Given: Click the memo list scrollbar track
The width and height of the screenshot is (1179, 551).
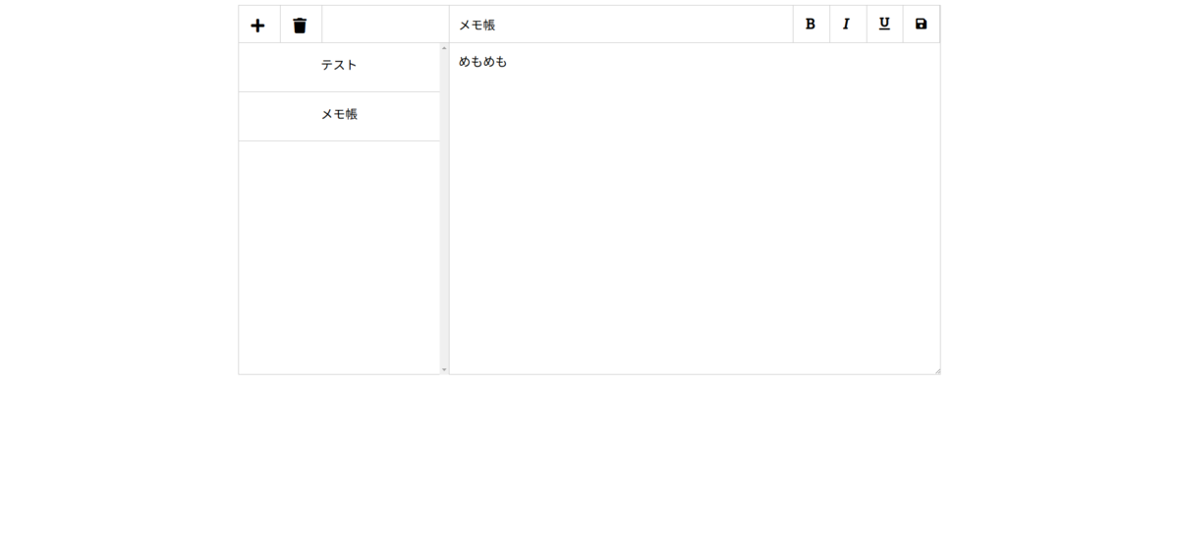Looking at the screenshot, I should [444, 208].
